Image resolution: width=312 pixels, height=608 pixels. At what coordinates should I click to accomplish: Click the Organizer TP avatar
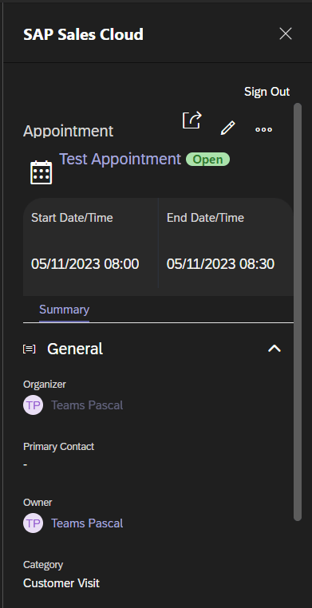[33, 405]
